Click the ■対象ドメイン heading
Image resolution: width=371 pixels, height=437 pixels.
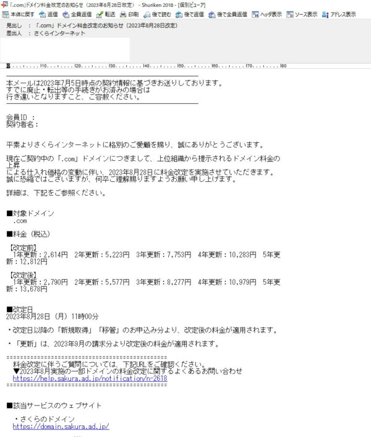[x=30, y=213]
